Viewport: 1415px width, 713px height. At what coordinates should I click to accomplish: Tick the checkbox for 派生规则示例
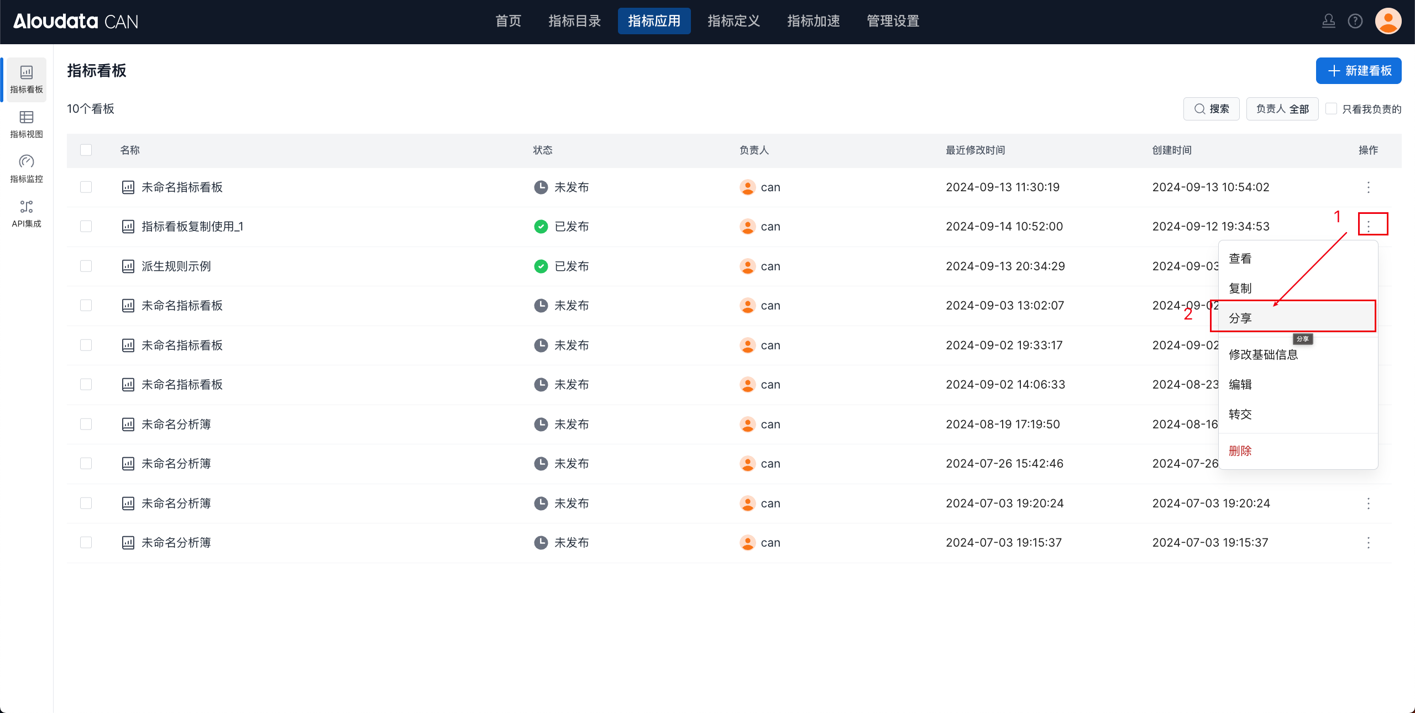[x=86, y=266]
